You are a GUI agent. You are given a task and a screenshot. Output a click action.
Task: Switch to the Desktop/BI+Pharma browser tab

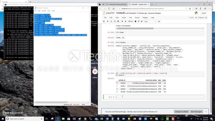point(116,4)
